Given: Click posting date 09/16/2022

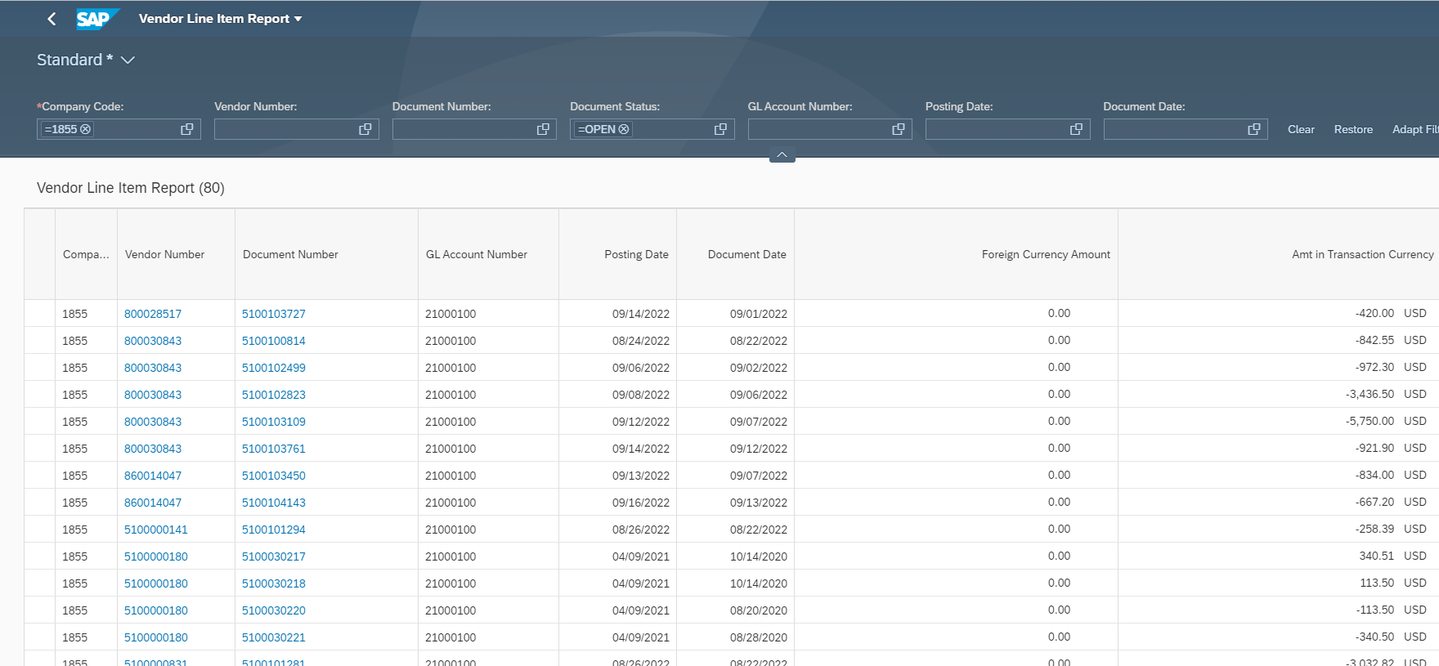Looking at the screenshot, I should pos(641,503).
